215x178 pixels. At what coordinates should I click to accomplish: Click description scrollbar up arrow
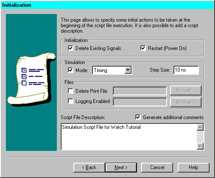pyautogui.click(x=200, y=127)
